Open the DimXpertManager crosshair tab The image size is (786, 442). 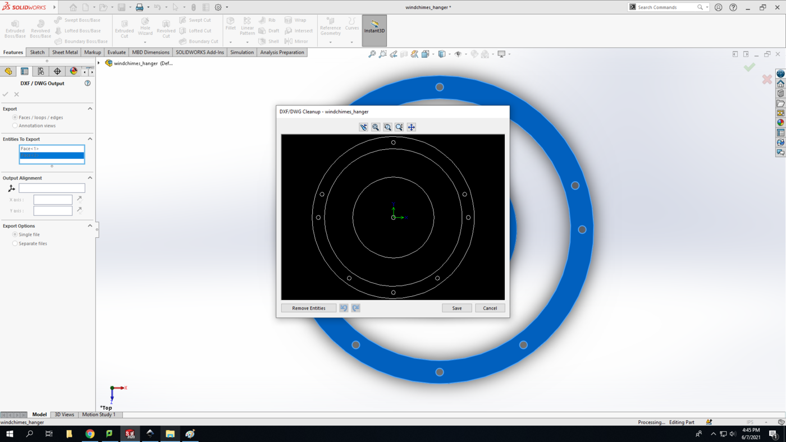(x=57, y=71)
